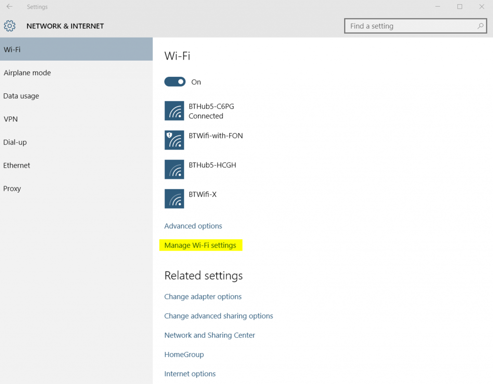Launch Network and Sharing Center
This screenshot has height=384, width=493.
[x=209, y=335]
